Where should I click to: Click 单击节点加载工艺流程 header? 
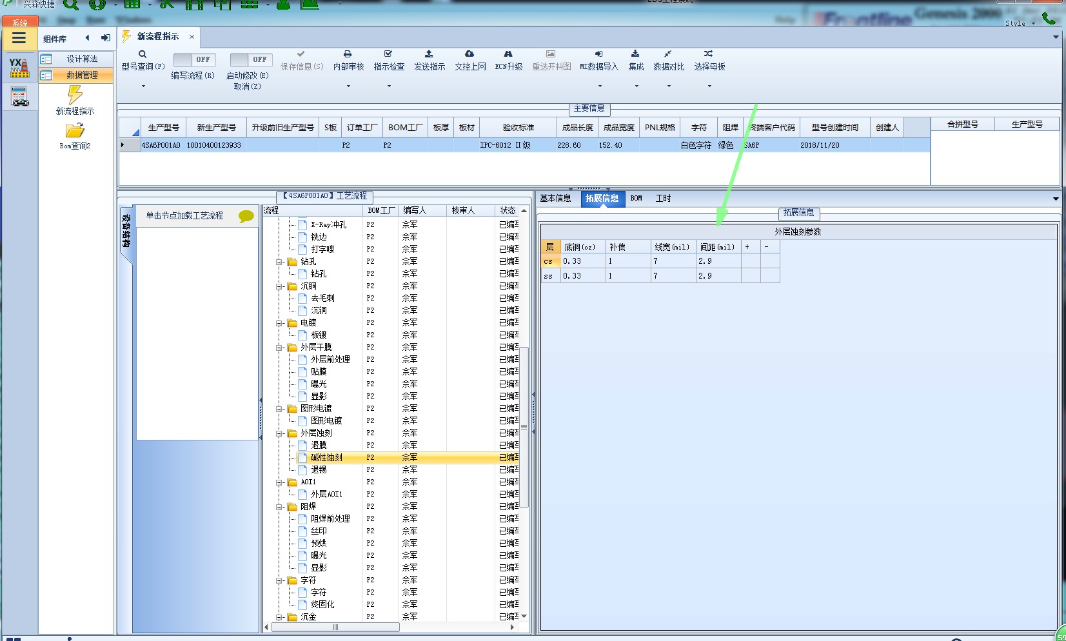tap(184, 216)
